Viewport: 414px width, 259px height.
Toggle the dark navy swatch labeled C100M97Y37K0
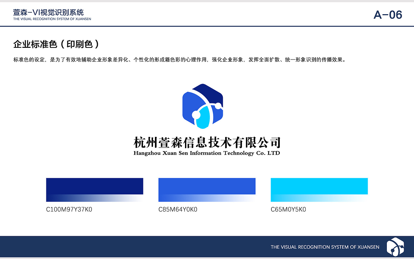[94, 186]
